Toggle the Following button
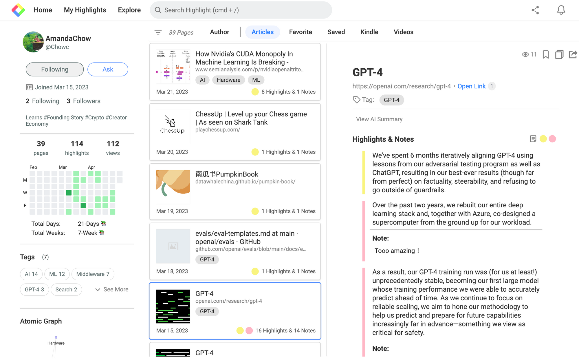The image size is (579, 360). (55, 70)
